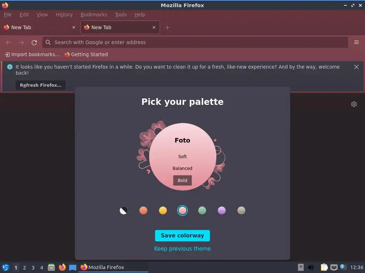The width and height of the screenshot is (365, 273).
Task: Open the Bookmarks menu
Action: [94, 15]
